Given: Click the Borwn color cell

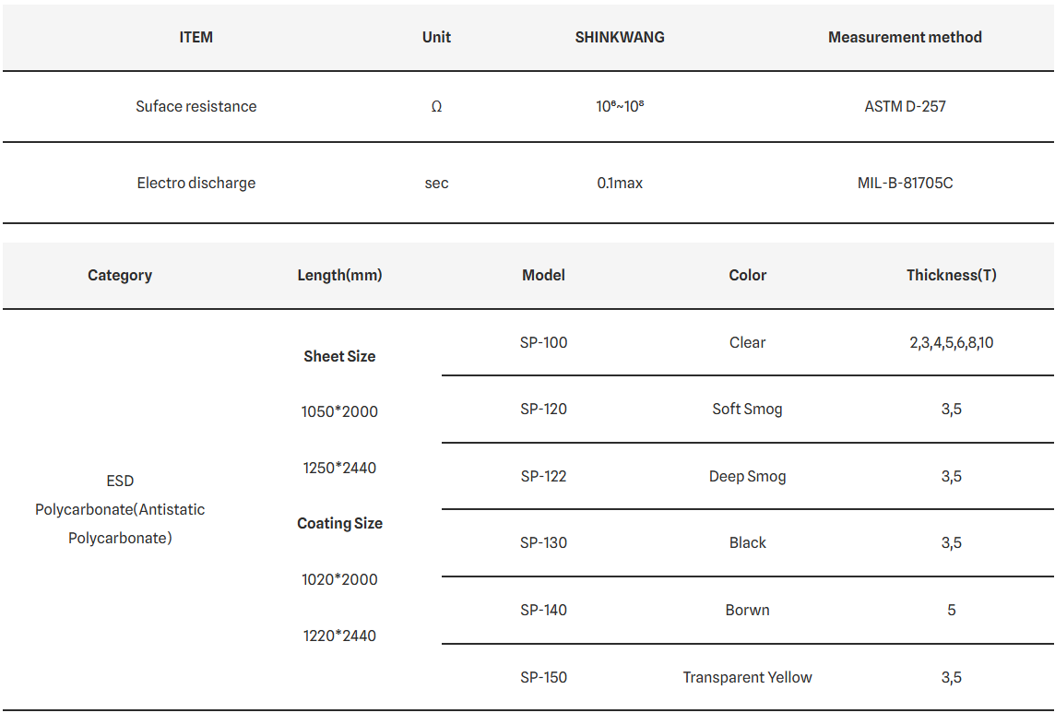Looking at the screenshot, I should (x=747, y=610).
